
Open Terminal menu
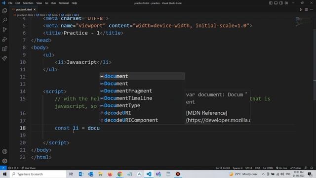[64, 3]
